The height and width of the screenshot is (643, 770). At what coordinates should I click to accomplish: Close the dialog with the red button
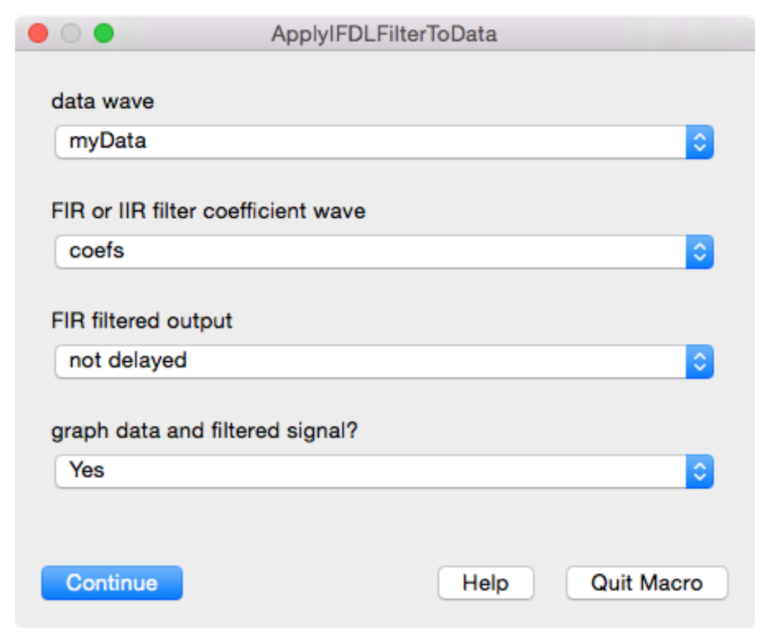(38, 34)
